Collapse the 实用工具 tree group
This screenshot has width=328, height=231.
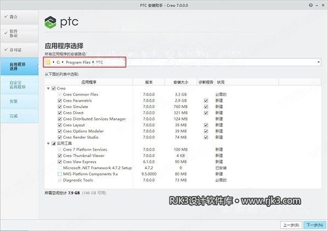[48, 144]
